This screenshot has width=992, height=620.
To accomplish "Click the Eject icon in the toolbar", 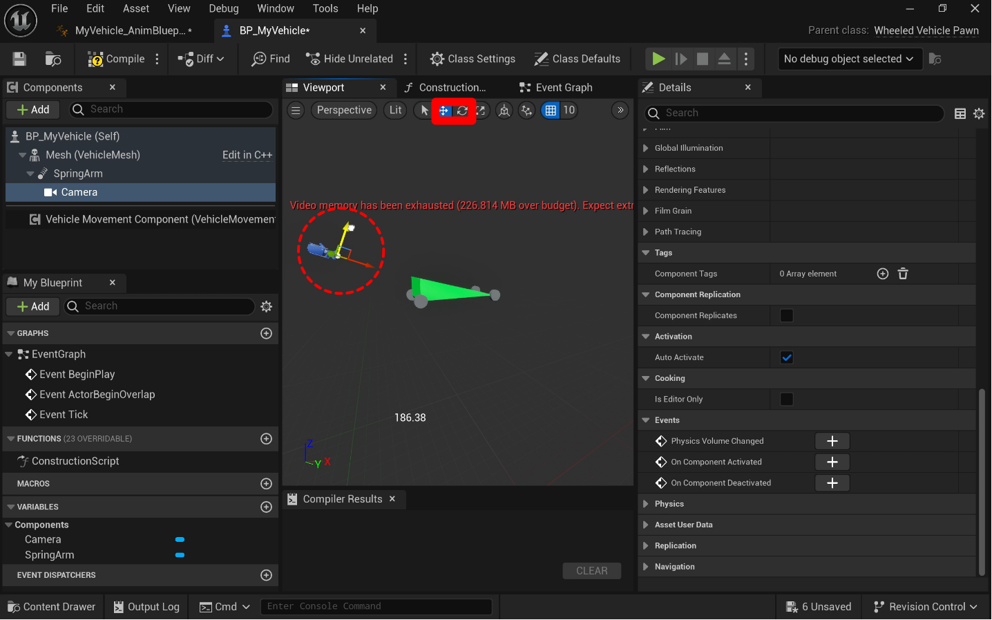I will (724, 59).
